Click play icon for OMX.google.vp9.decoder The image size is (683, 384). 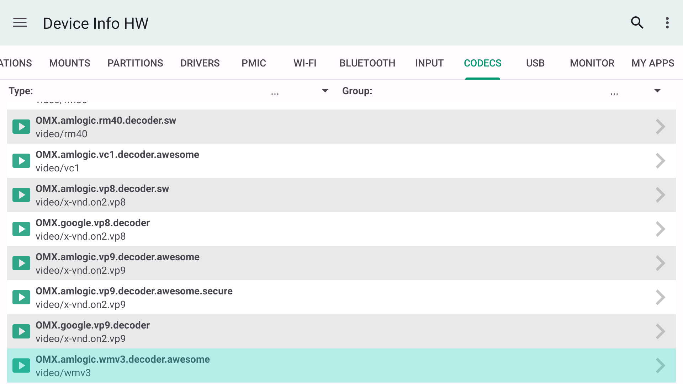click(x=21, y=331)
